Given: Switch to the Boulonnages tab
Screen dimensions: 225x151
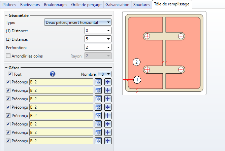Looking at the screenshot, I should (x=56, y=5).
